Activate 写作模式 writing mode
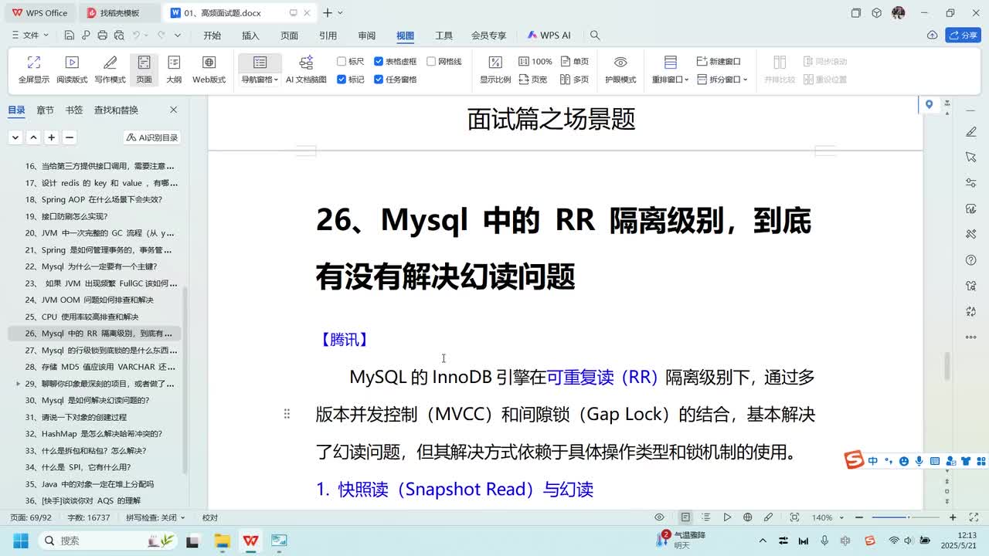 110,69
